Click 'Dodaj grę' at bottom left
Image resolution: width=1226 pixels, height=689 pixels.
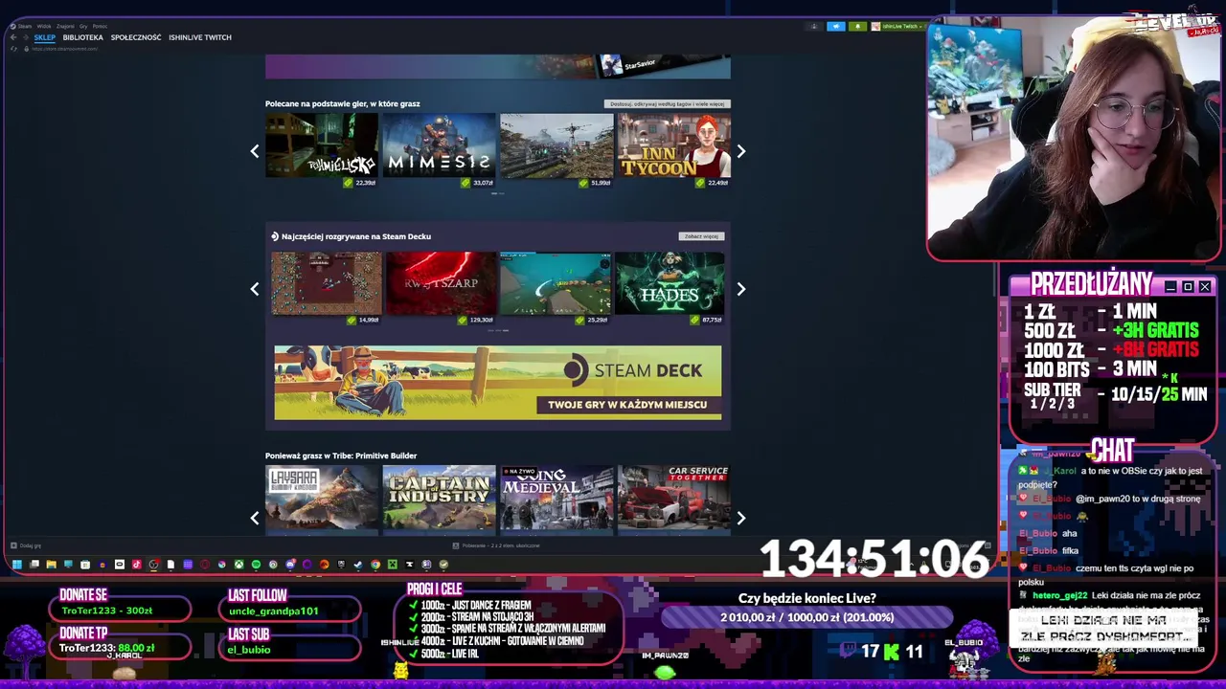pos(26,545)
